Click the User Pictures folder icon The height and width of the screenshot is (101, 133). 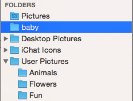pos(15,61)
